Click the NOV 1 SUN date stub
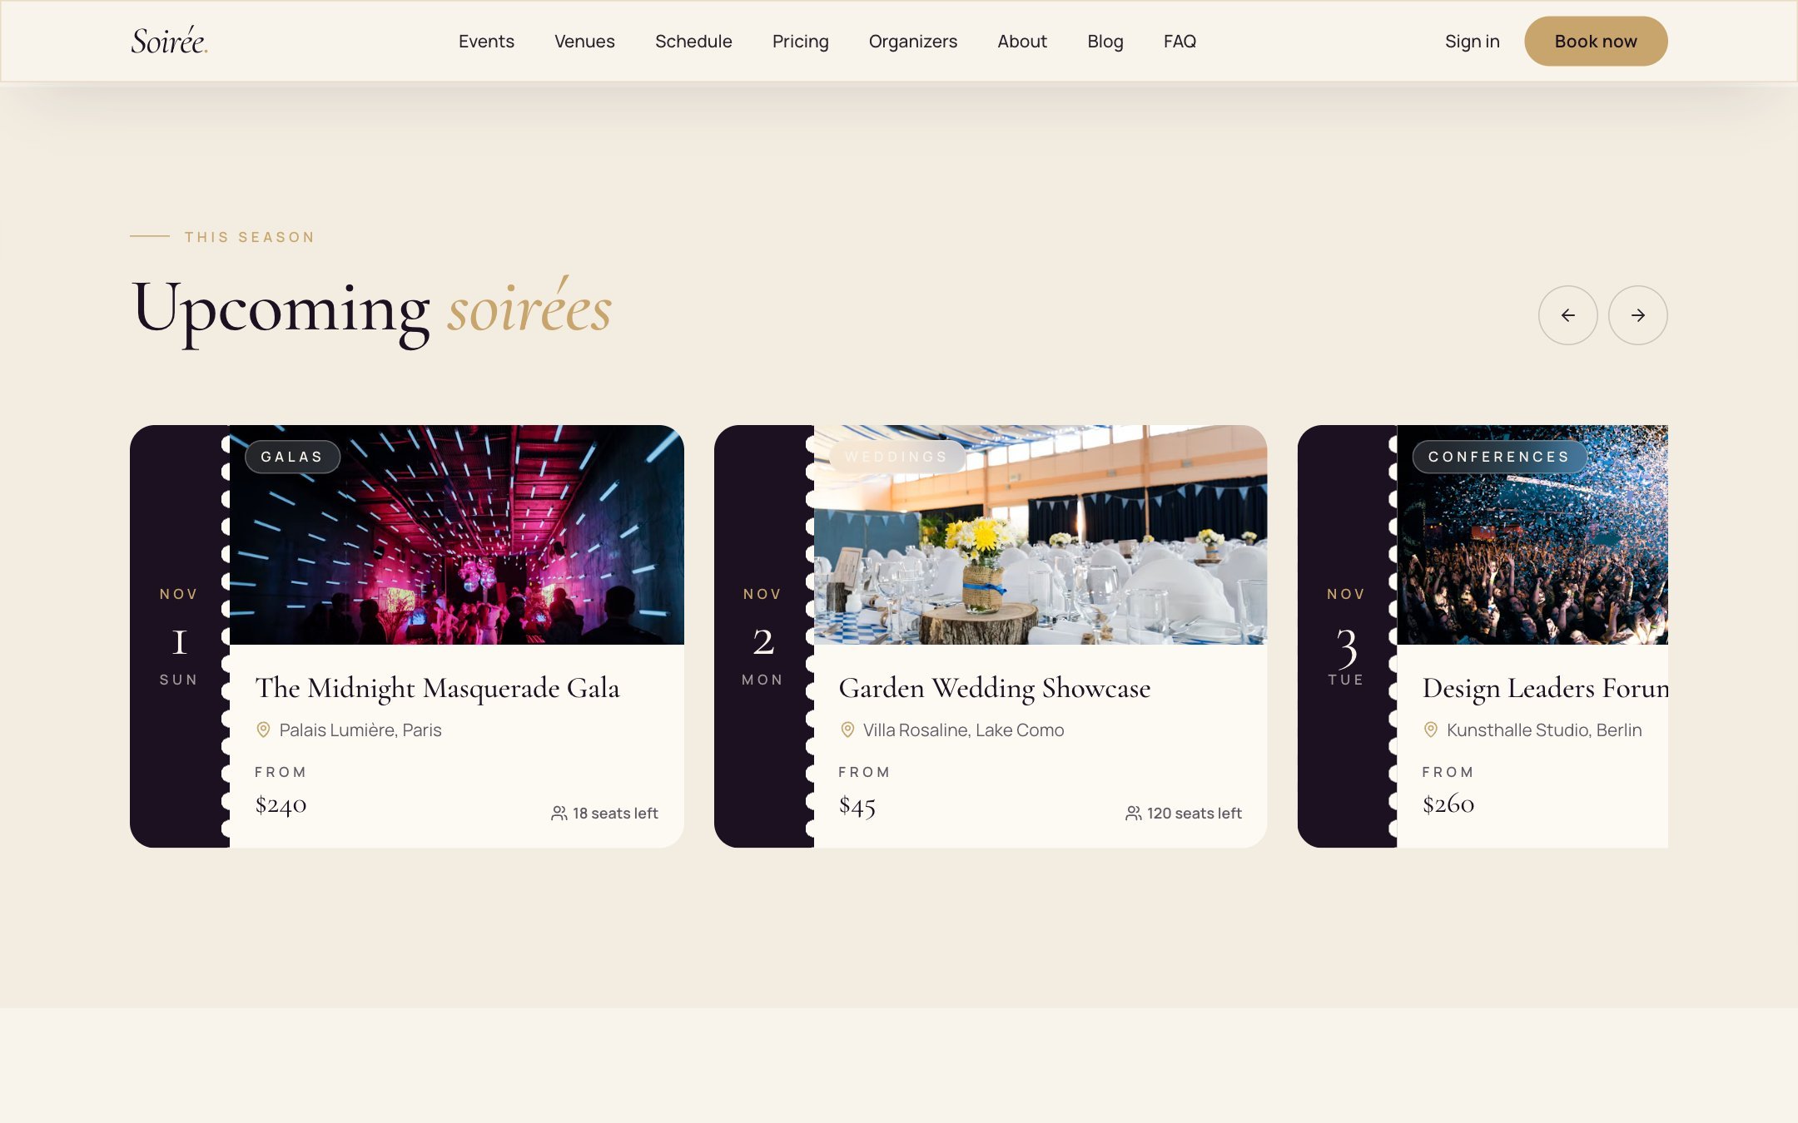This screenshot has height=1123, width=1798. coord(179,636)
